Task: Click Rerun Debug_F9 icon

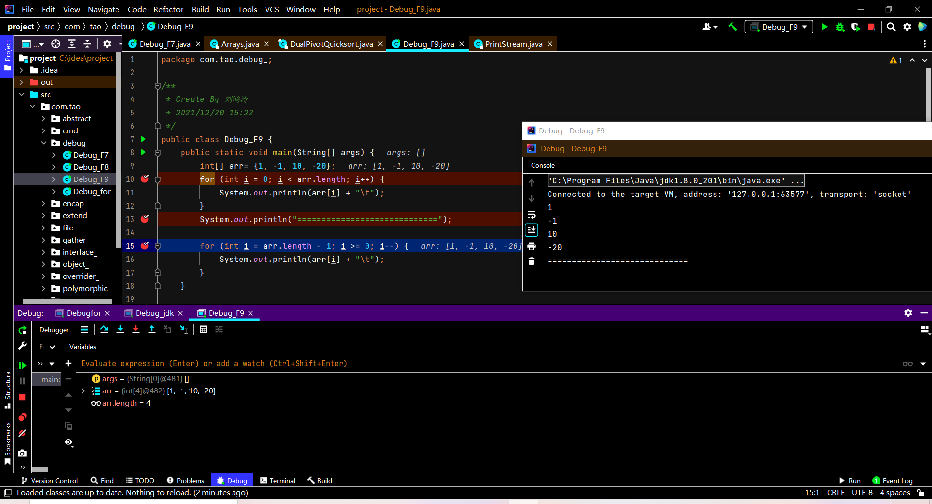Action: [23, 330]
